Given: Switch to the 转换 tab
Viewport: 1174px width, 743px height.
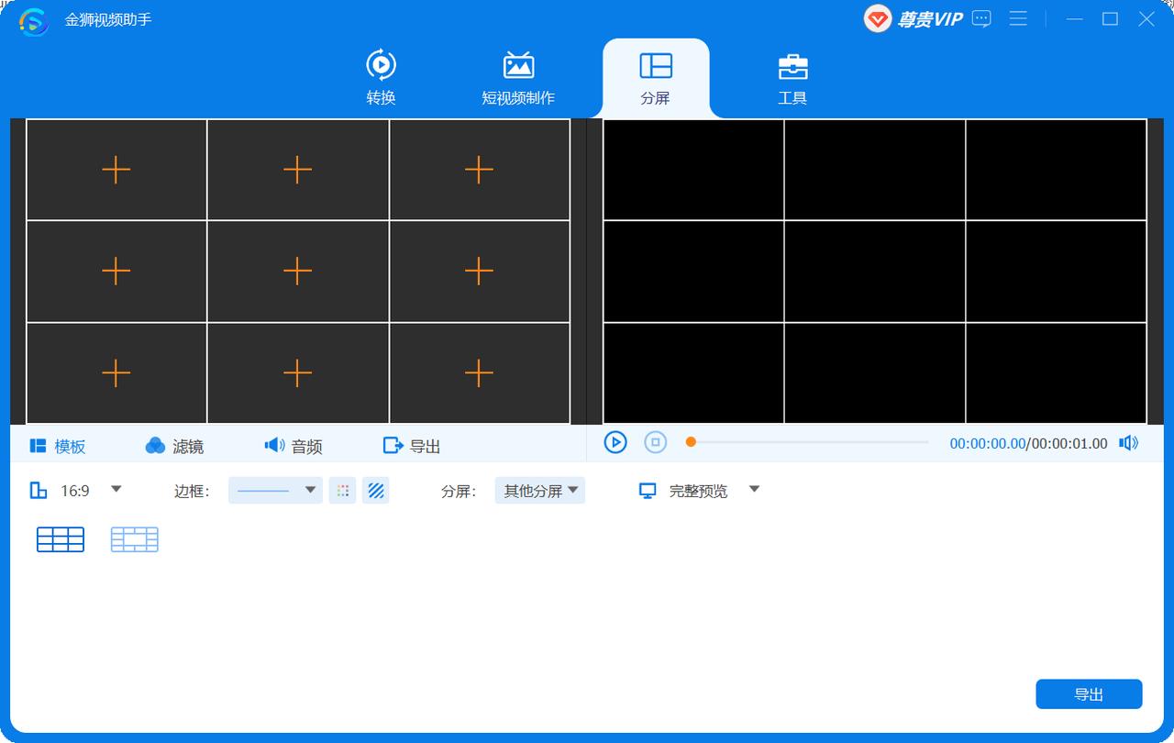Looking at the screenshot, I should click(x=381, y=78).
